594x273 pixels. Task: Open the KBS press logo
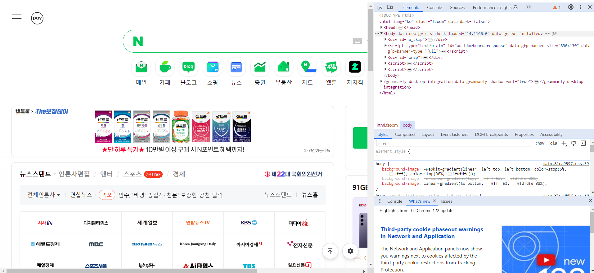(249, 223)
